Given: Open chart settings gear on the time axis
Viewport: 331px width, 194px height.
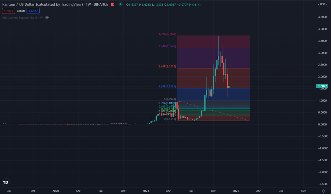Looking at the screenshot, I should click(x=323, y=191).
